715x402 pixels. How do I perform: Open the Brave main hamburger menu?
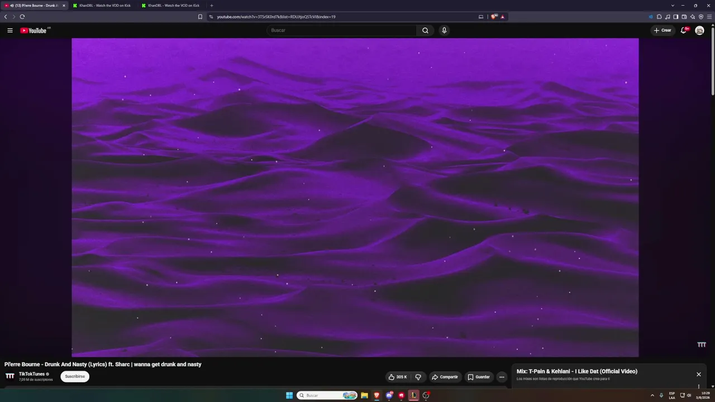(x=709, y=17)
